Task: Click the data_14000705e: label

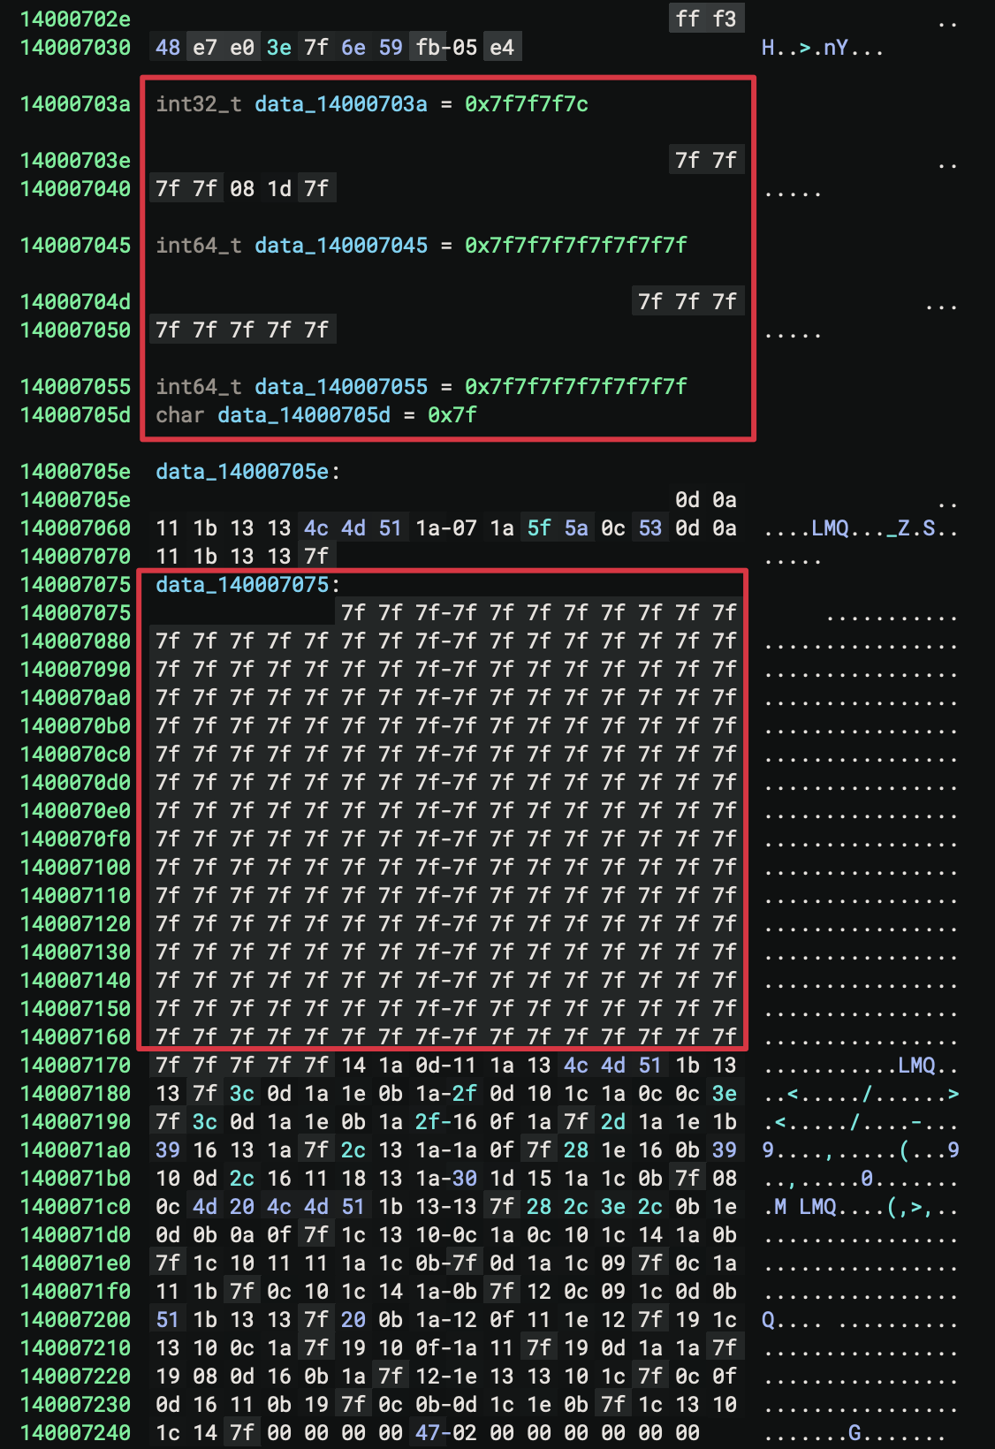Action: click(248, 471)
